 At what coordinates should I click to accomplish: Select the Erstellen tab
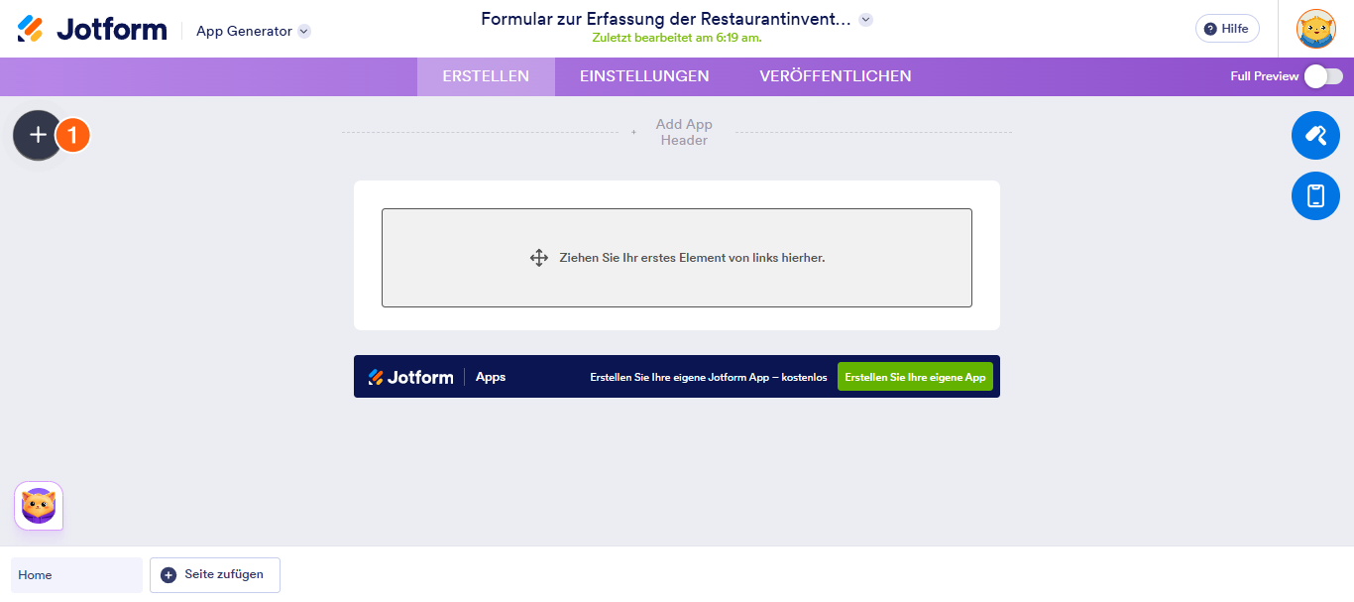tap(486, 76)
